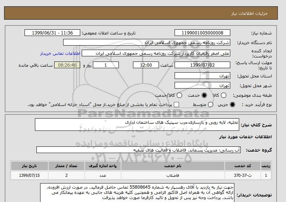Screen dimensions: 286x202
Task: Click the طبقه بندی موضوعی label
Action: [x=253, y=95]
